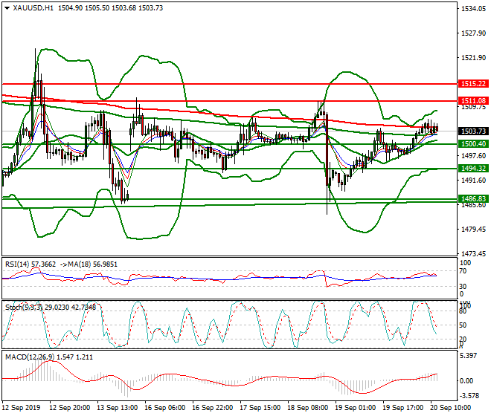Screen dimensions: 491x416
Task: Click the RSI(14) 57.3662 indicator label
Action: click(31, 264)
